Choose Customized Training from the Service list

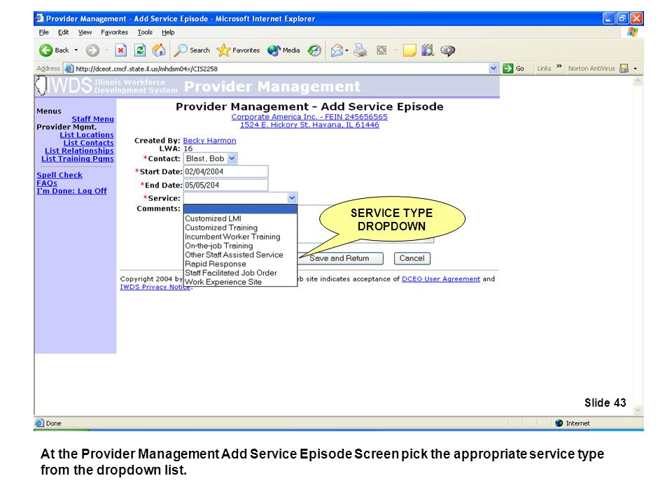[240, 227]
